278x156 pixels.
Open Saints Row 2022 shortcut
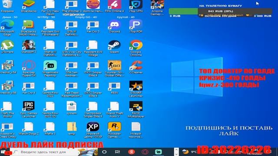[x=50, y=89]
